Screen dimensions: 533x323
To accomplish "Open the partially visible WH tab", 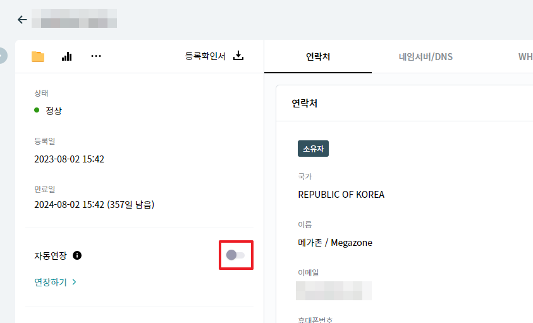I will (525, 57).
